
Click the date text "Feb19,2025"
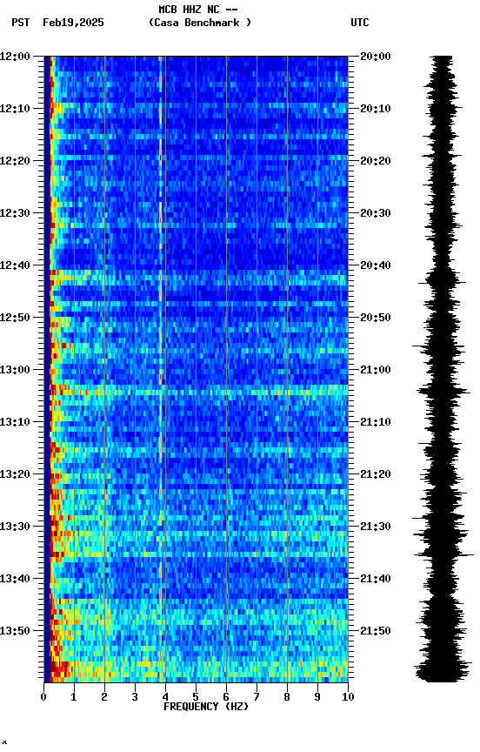pos(73,23)
